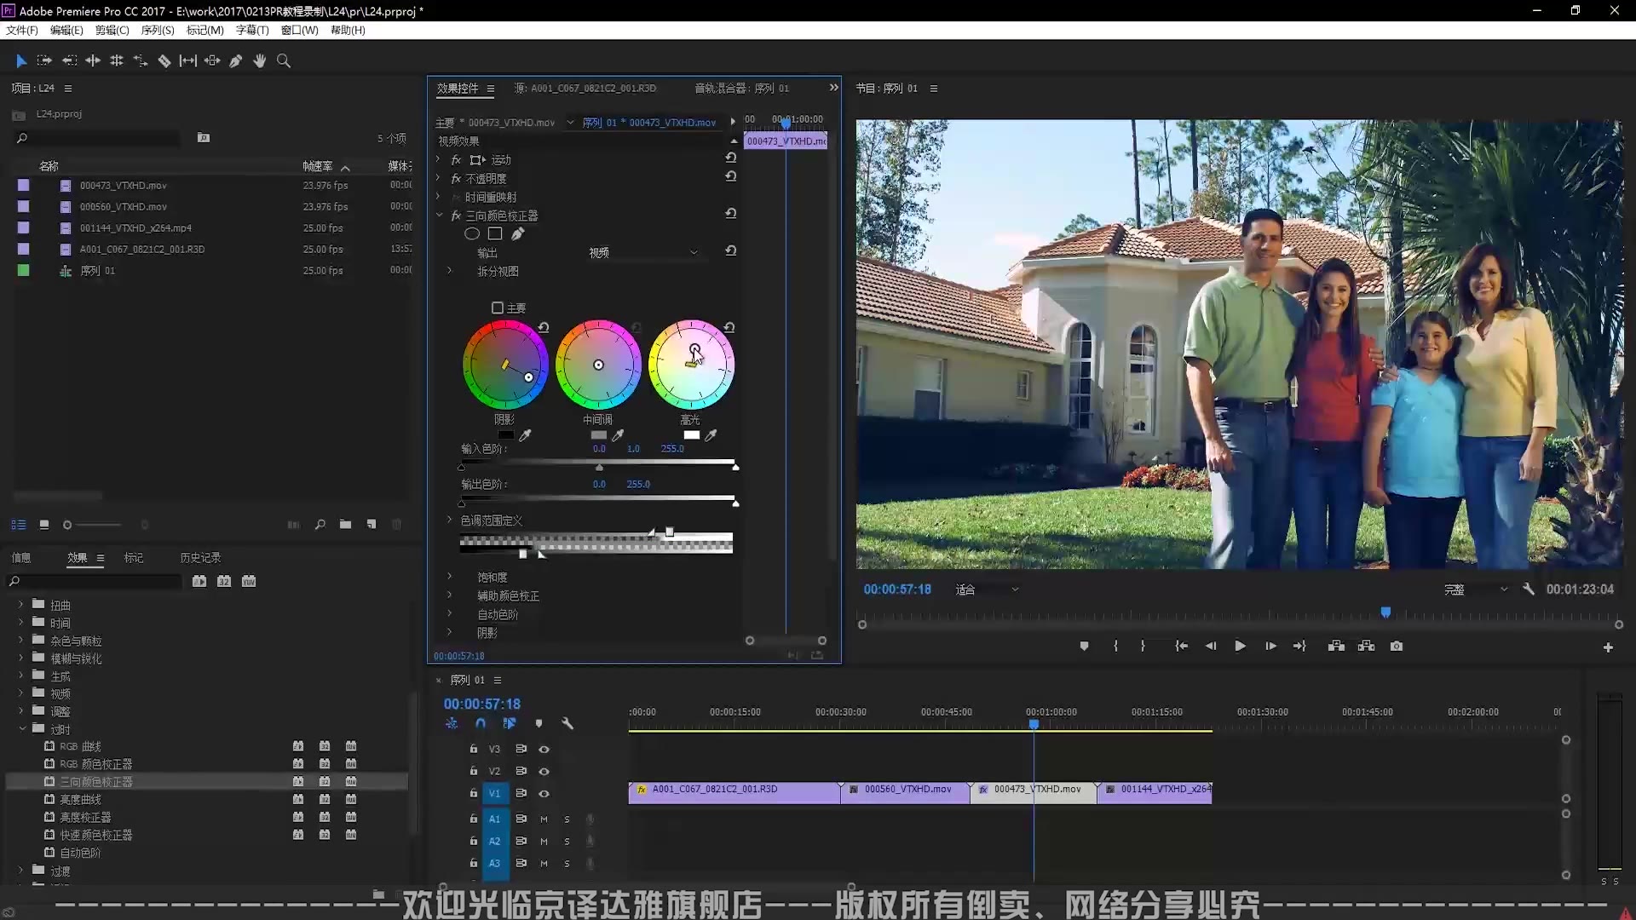
Task: Mute audio track A1
Action: click(544, 819)
